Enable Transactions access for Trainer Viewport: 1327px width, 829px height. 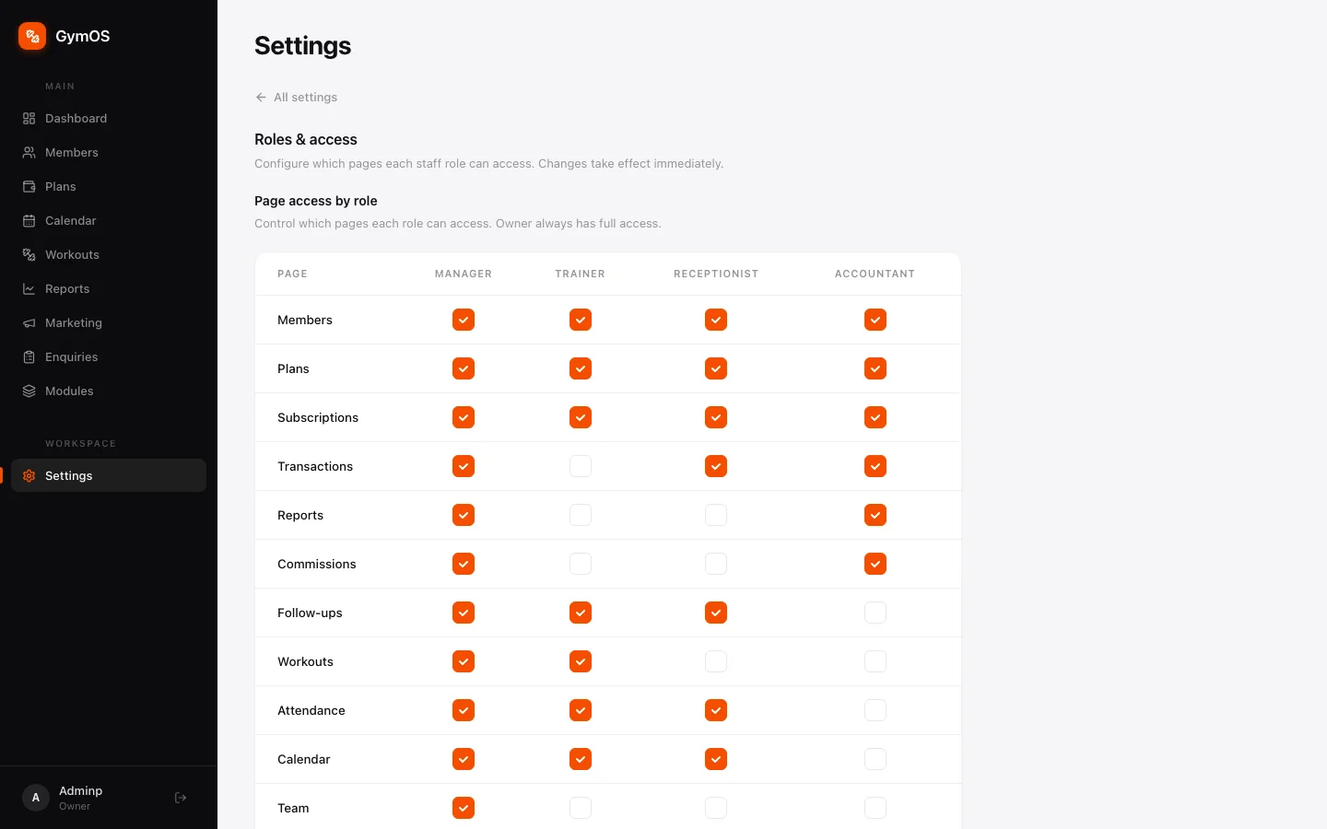(581, 466)
